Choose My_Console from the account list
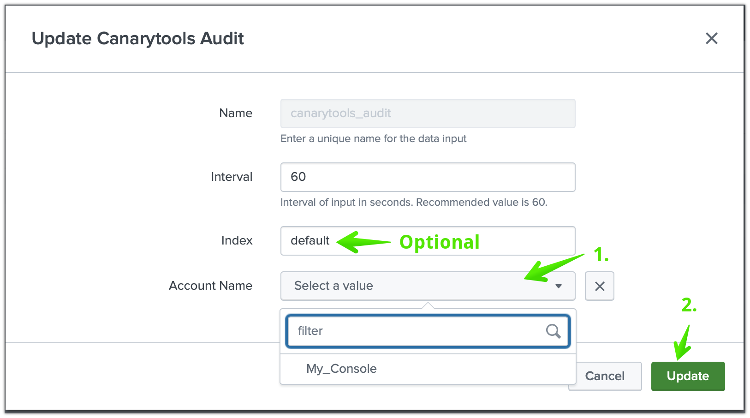 [428, 369]
